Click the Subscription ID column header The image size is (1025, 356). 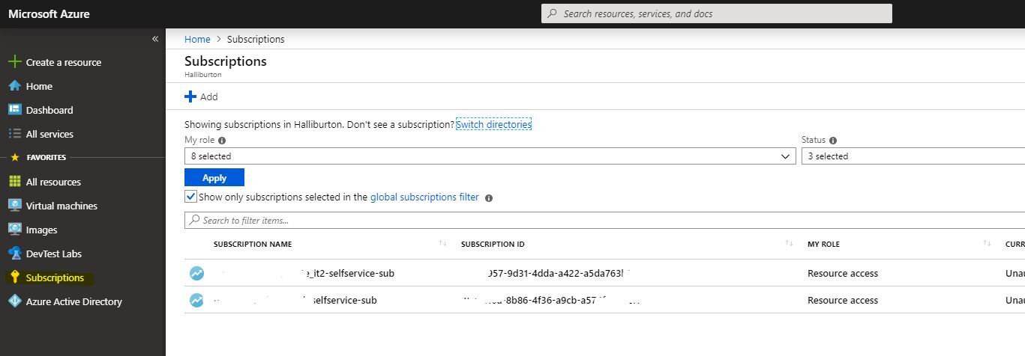click(493, 244)
